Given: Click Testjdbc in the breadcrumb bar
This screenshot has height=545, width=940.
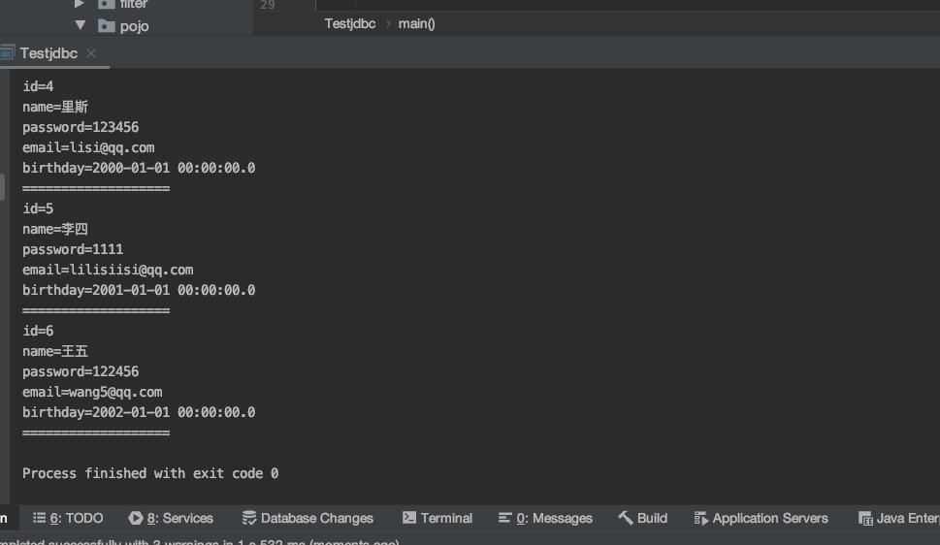Looking at the screenshot, I should [349, 23].
